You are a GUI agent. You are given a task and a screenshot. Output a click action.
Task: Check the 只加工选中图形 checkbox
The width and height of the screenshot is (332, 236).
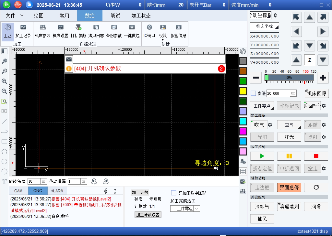tap(173, 193)
